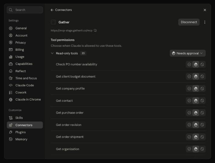Click the Skills scroll icon
The height and width of the screenshot is (163, 215).
11,118
